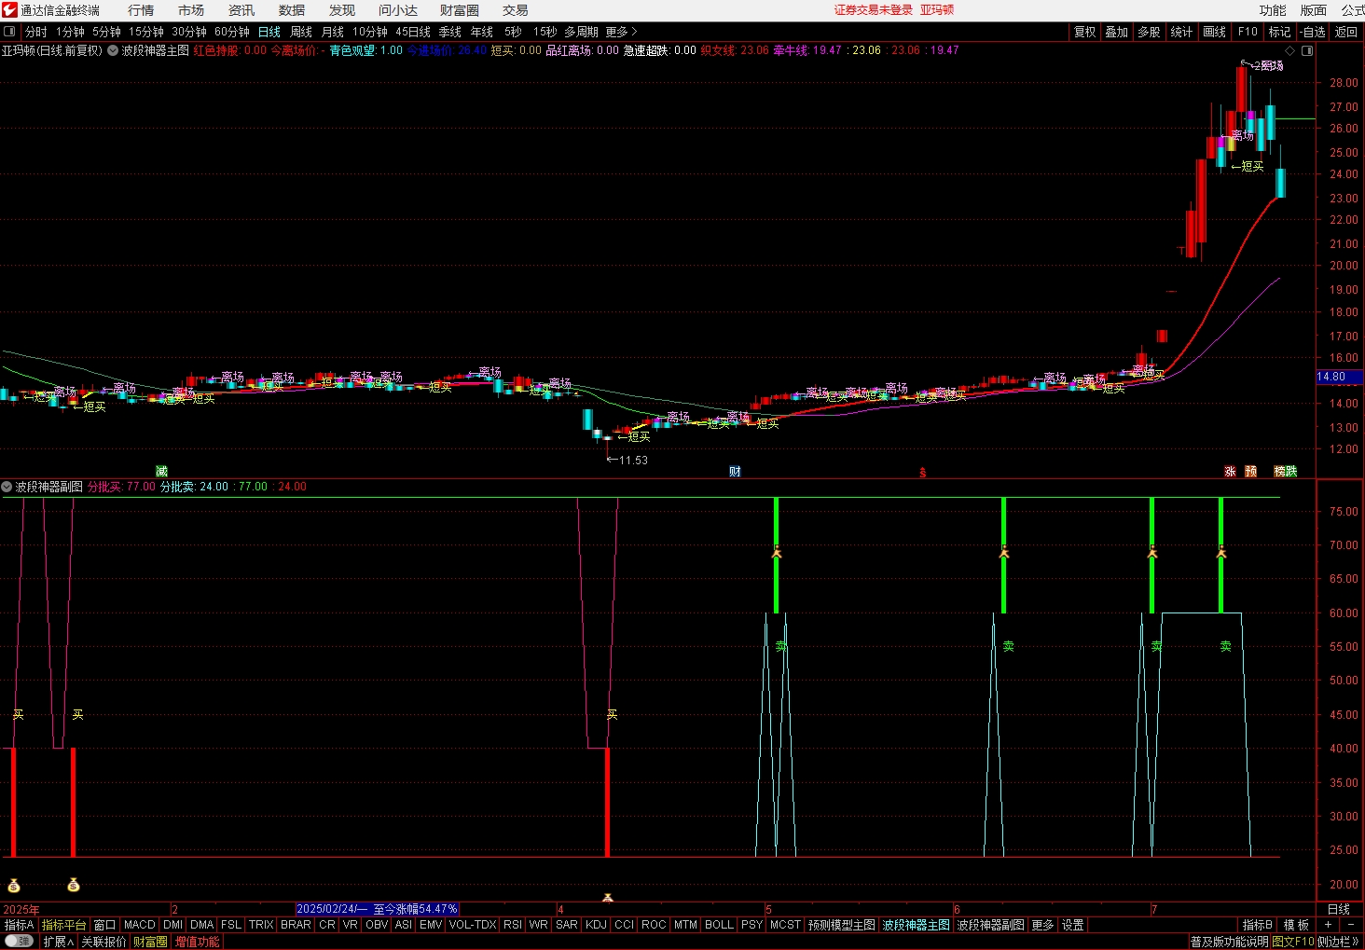
Task: Click 增值功能 button
Action: point(198,942)
